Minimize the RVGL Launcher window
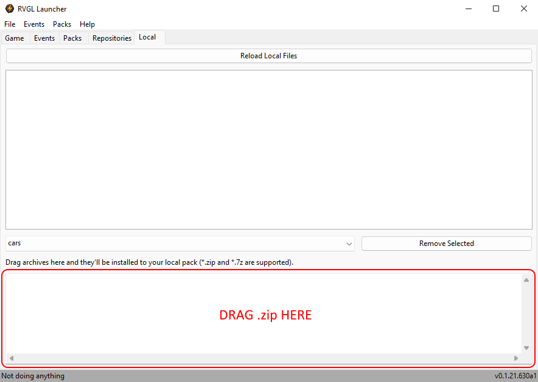 pos(469,9)
